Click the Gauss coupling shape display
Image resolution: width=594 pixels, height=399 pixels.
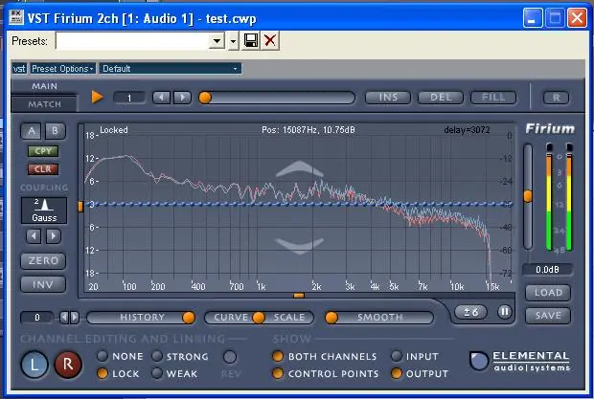tap(44, 211)
